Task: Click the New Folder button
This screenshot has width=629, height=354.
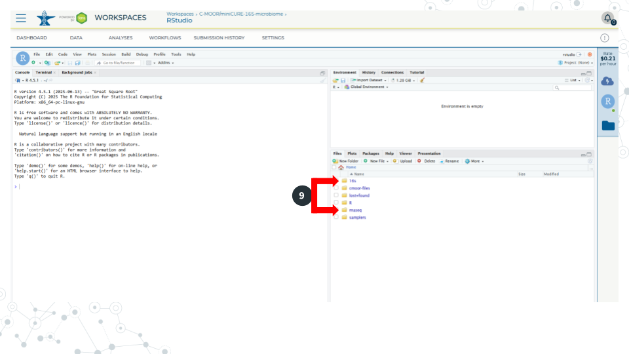Action: [x=345, y=161]
